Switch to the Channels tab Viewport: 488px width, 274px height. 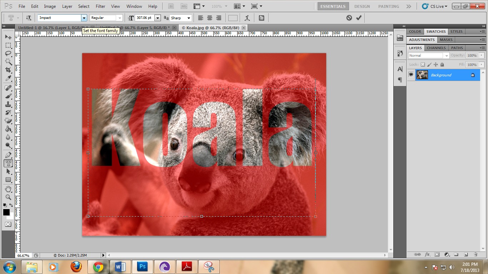point(436,48)
